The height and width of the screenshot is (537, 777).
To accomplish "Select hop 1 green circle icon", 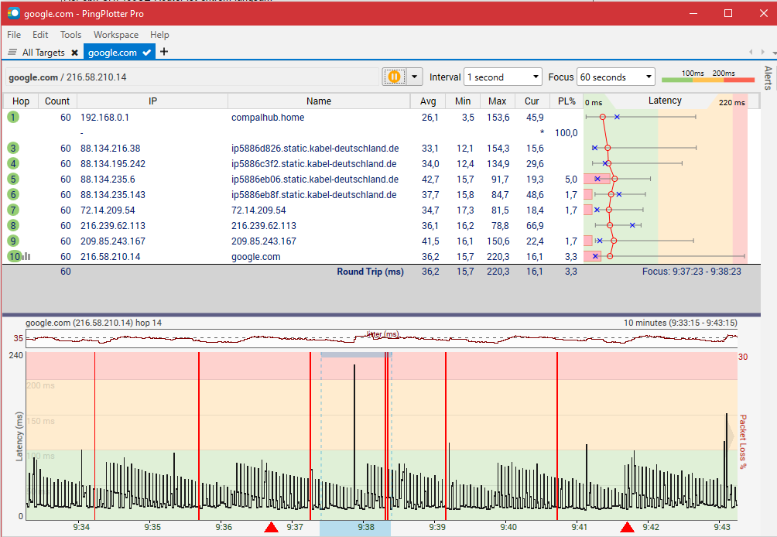I will (x=13, y=117).
